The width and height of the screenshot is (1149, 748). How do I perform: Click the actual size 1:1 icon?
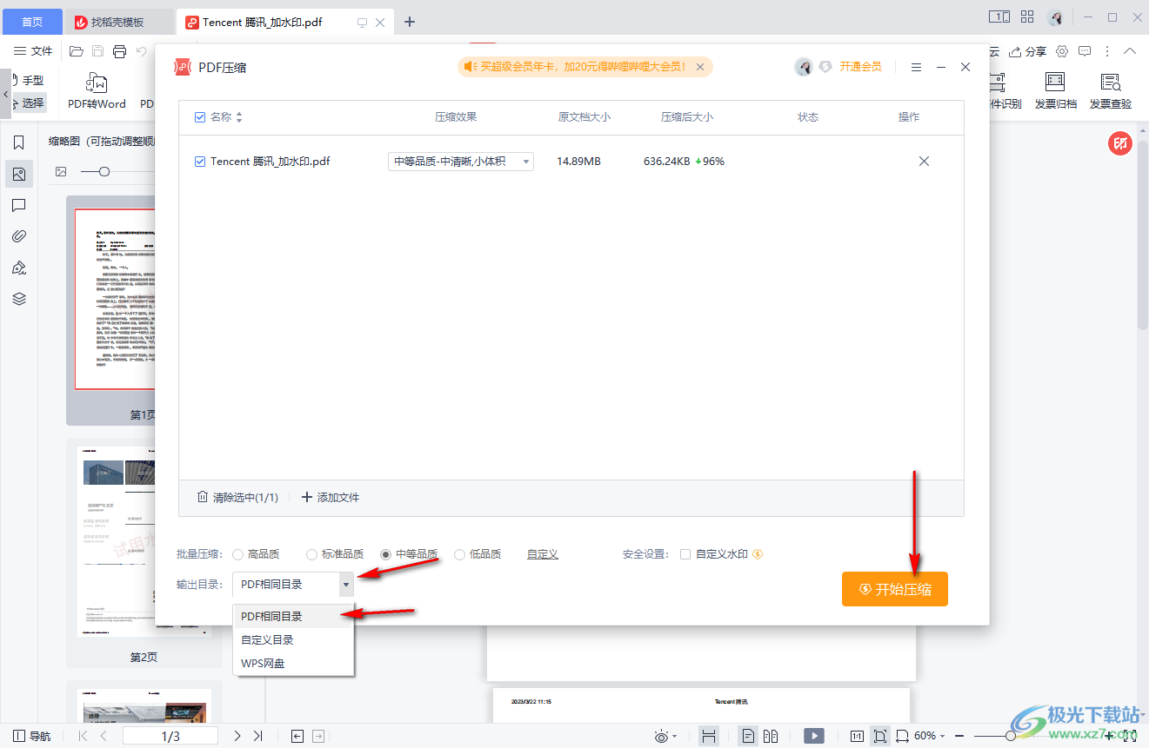[857, 736]
